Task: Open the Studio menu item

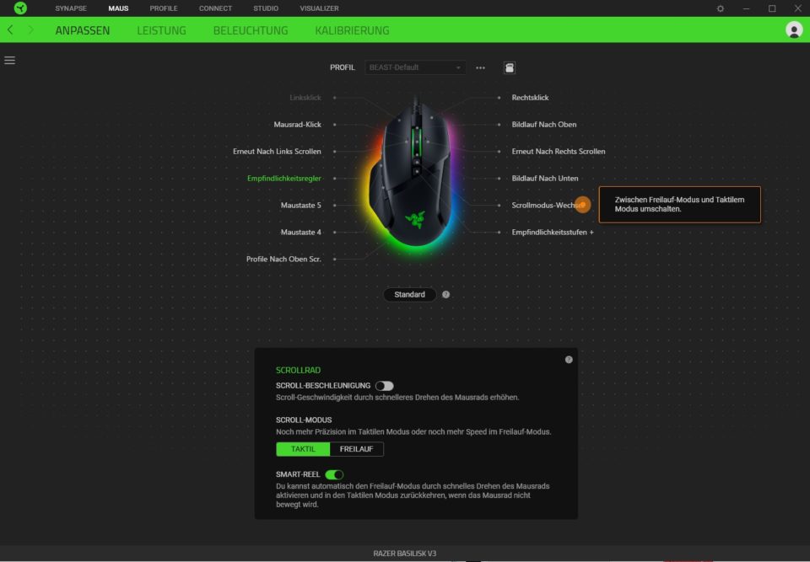Action: [266, 8]
